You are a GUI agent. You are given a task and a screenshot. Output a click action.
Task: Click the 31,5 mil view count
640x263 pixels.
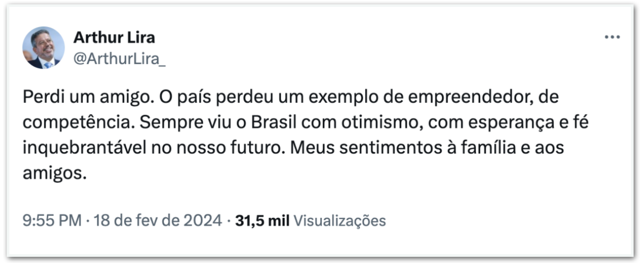tap(262, 221)
